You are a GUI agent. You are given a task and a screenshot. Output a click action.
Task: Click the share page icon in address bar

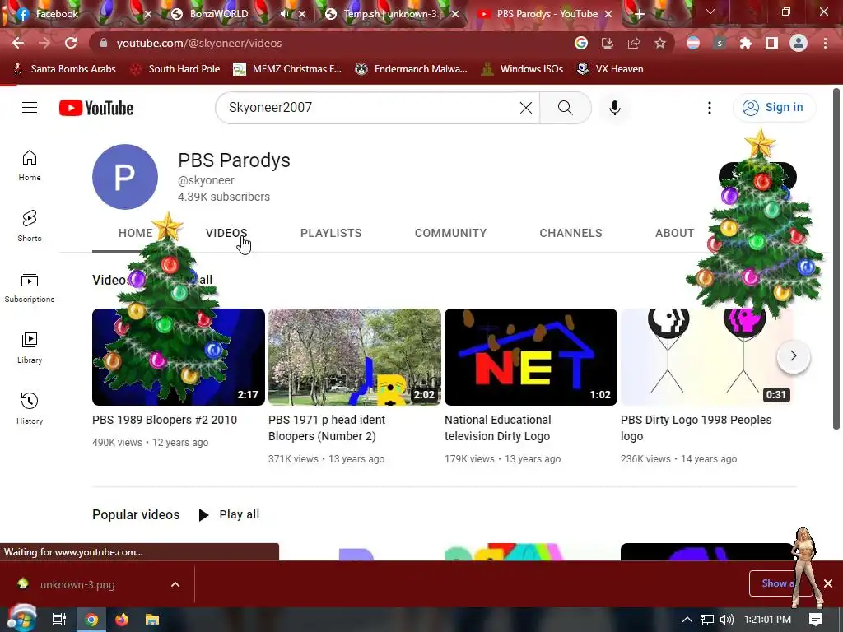point(633,43)
